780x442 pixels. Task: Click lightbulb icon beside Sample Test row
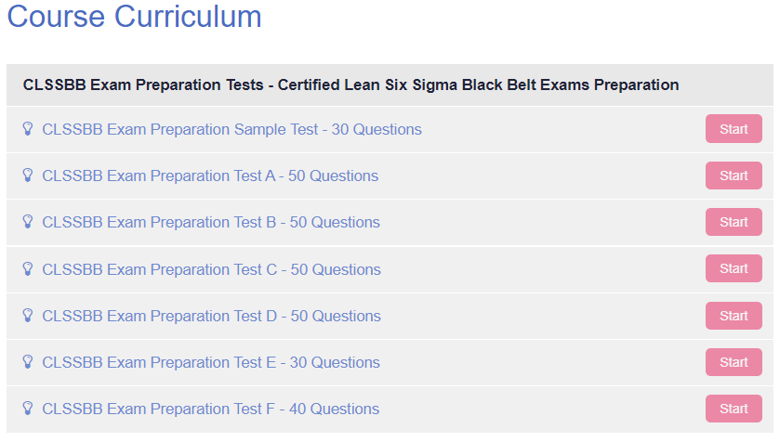point(28,129)
